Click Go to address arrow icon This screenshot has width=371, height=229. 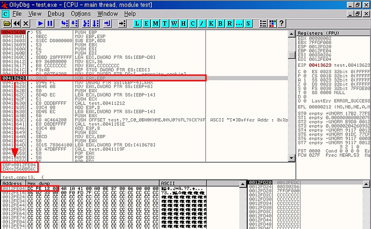click(x=122, y=23)
